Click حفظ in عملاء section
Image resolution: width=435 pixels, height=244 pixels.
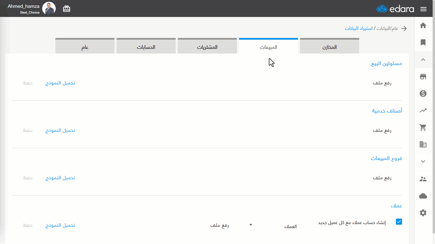point(28,225)
